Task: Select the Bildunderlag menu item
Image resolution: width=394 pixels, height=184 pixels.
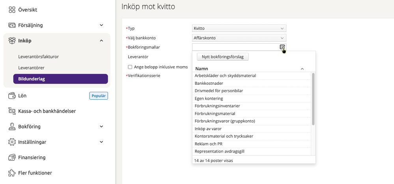Action: [x=61, y=79]
